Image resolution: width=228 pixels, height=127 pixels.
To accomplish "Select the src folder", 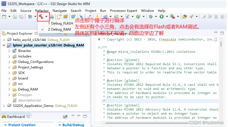I will [20, 84].
